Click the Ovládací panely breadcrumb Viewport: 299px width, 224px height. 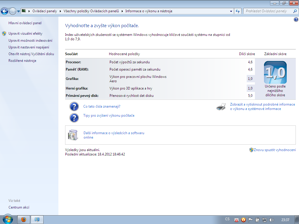pyautogui.click(x=45, y=11)
